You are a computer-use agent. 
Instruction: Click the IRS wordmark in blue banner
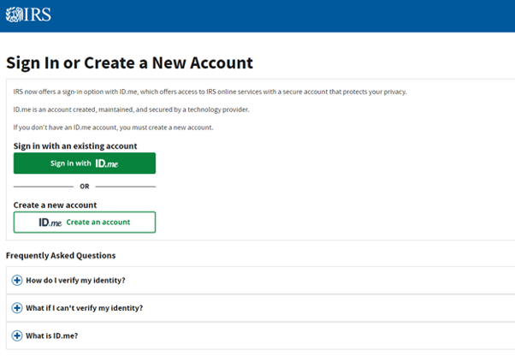pos(37,15)
